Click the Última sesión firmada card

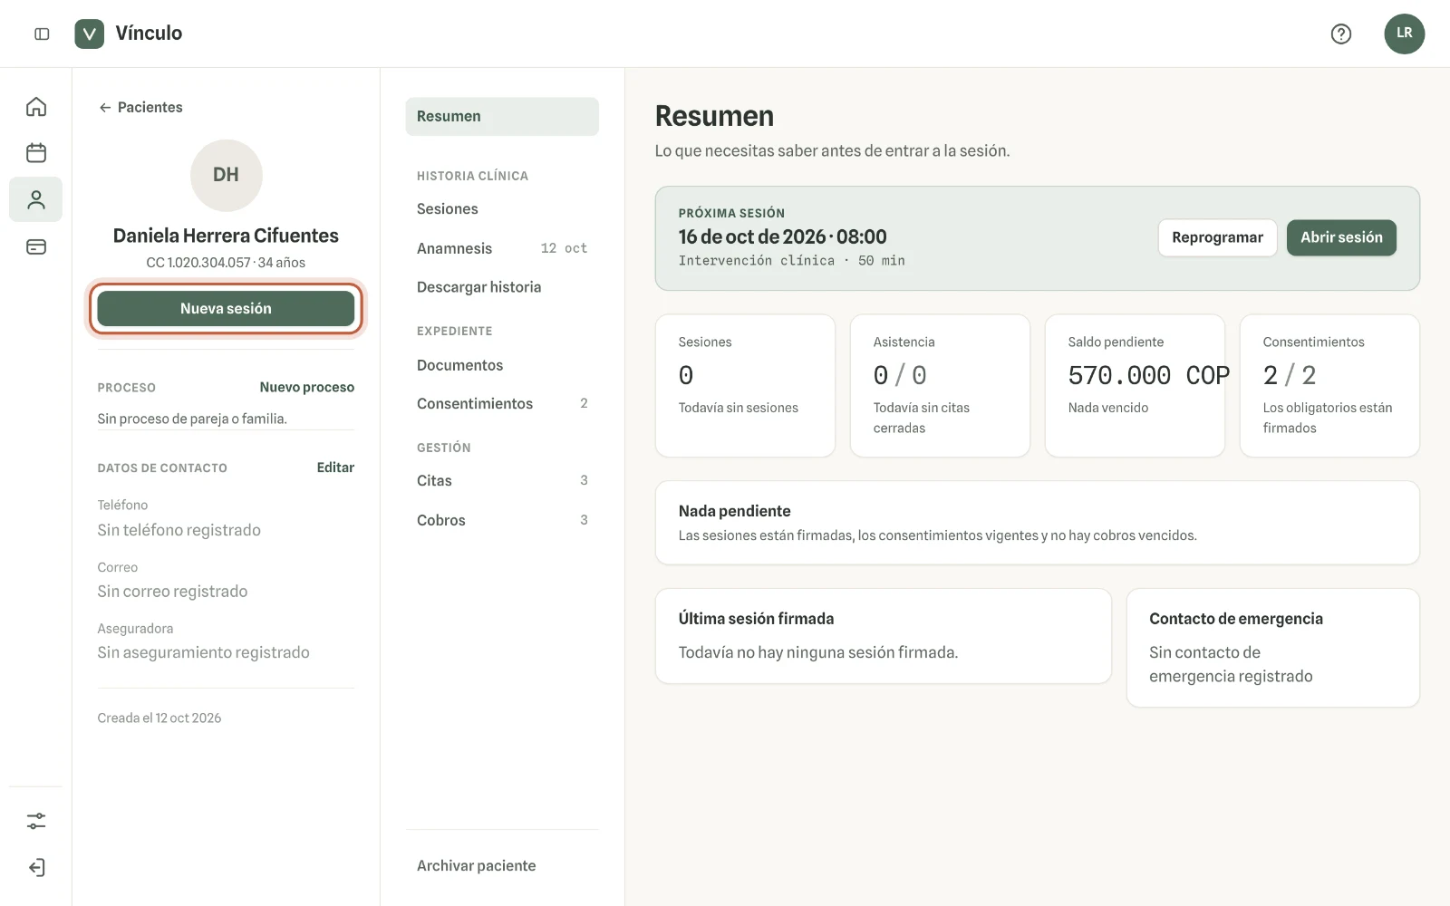[884, 636]
